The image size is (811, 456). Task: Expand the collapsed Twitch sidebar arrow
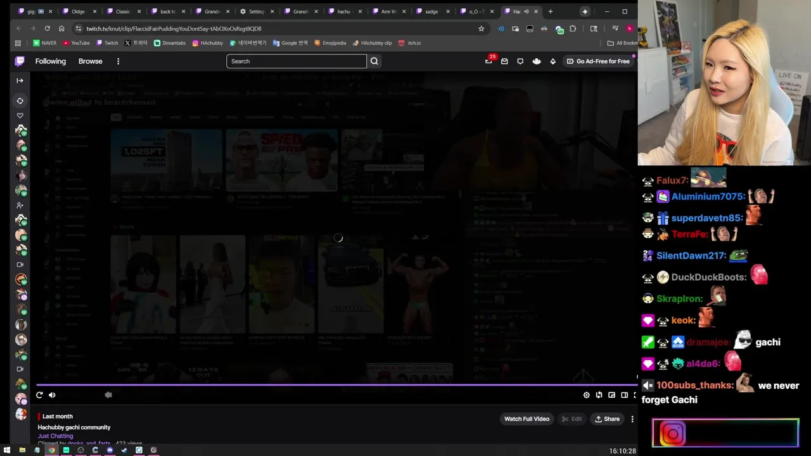coord(20,80)
